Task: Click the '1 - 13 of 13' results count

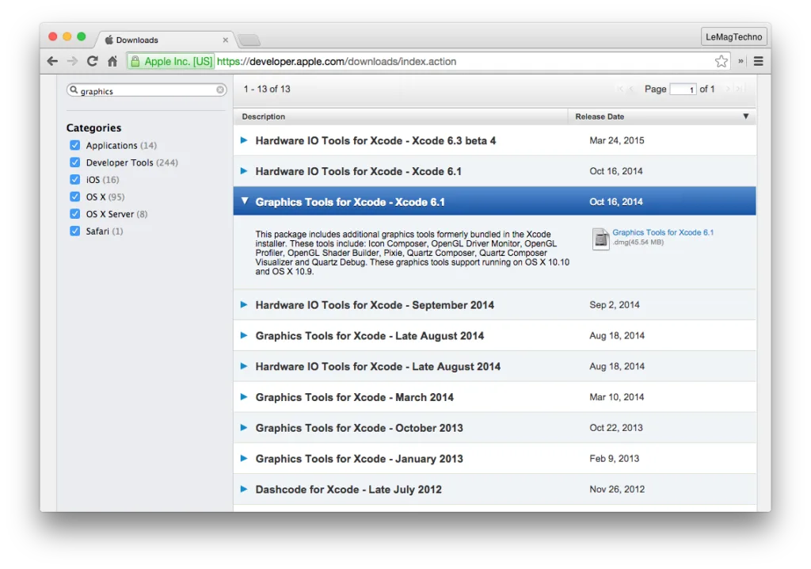Action: point(267,89)
